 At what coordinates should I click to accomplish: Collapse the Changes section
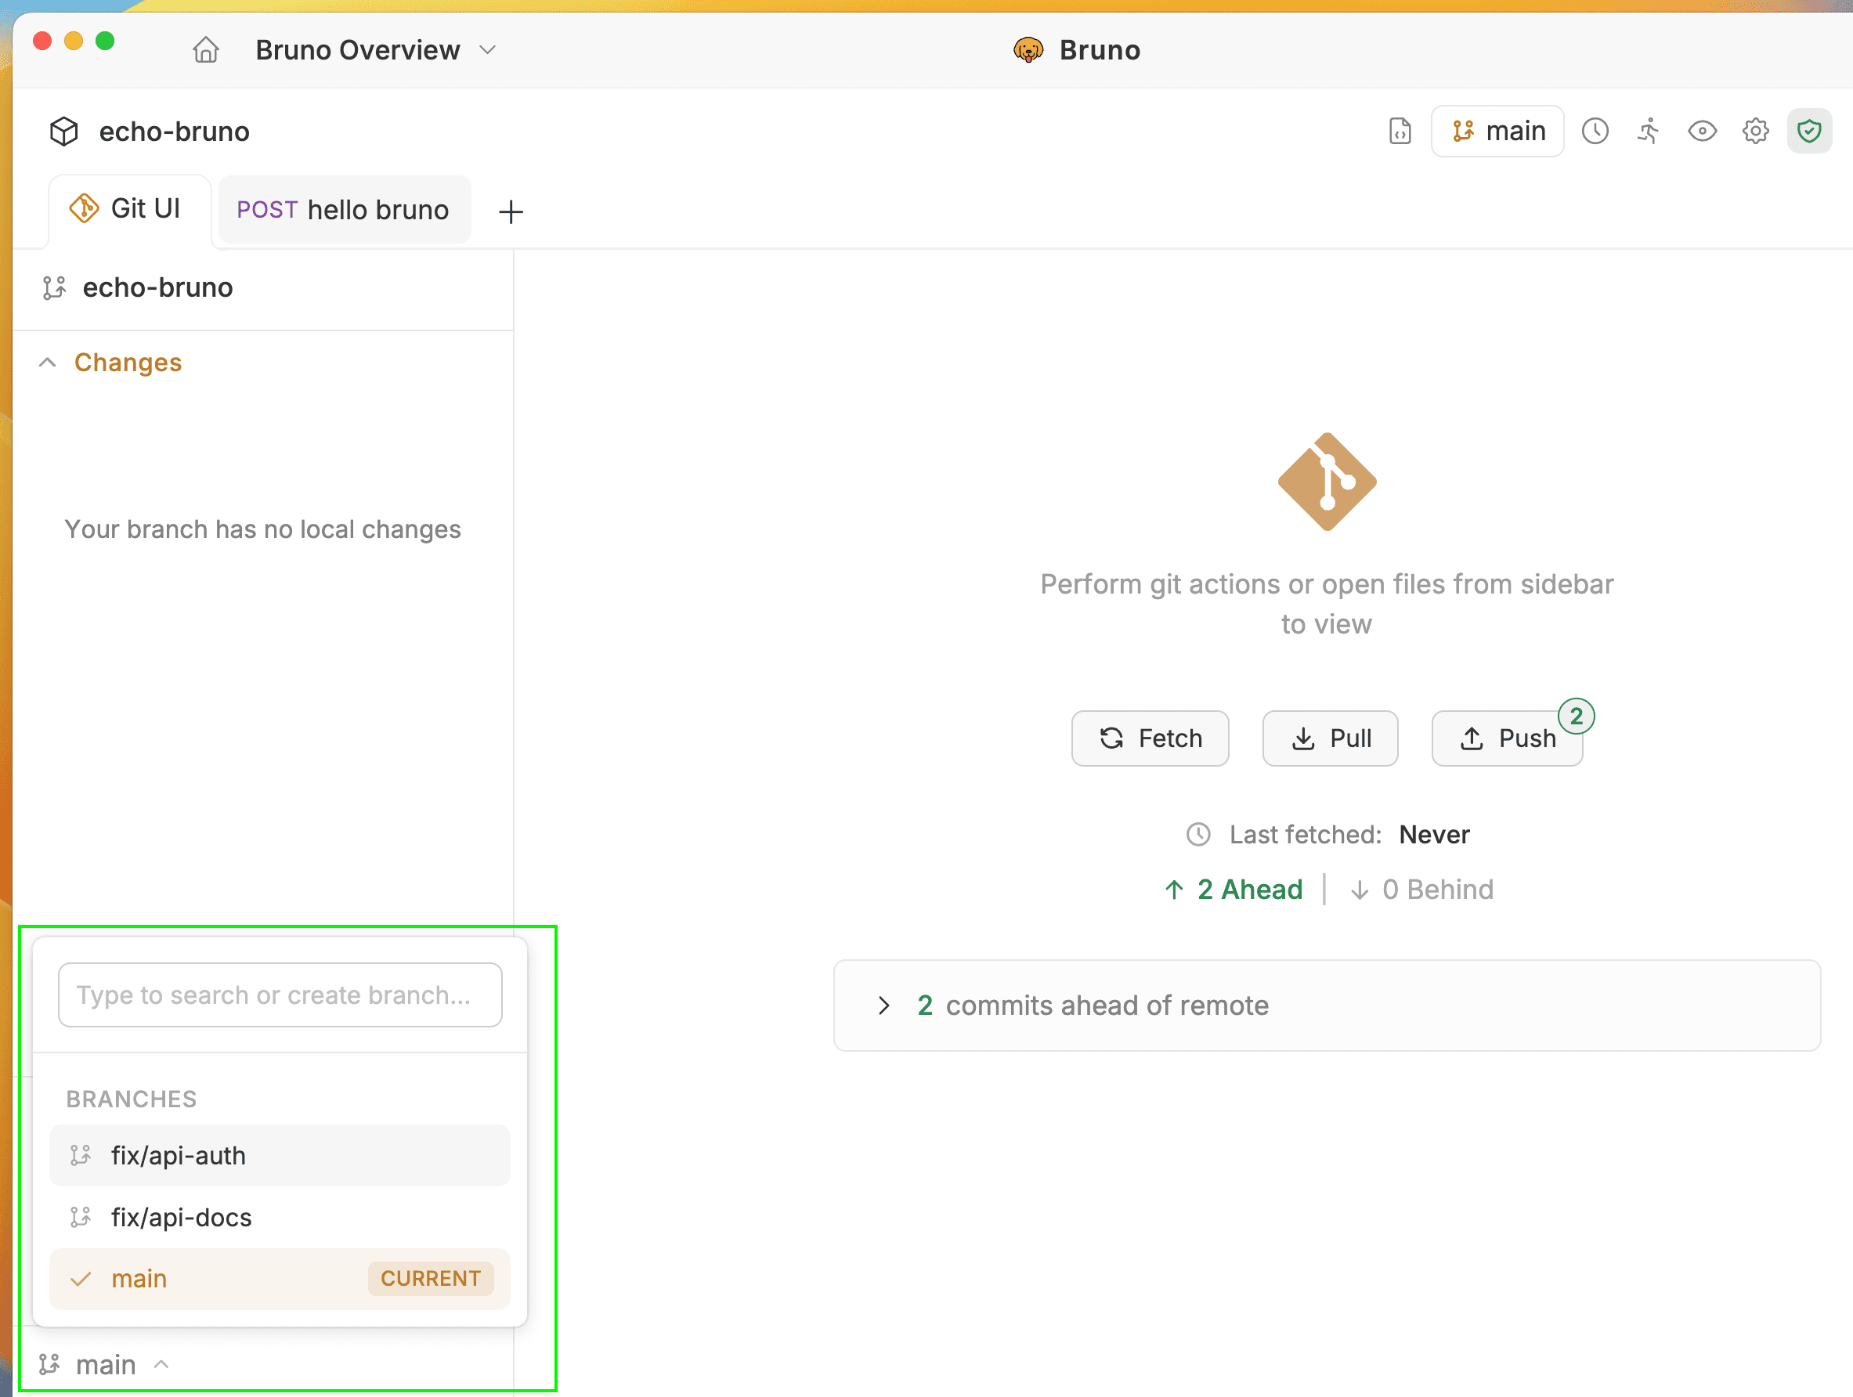point(47,362)
